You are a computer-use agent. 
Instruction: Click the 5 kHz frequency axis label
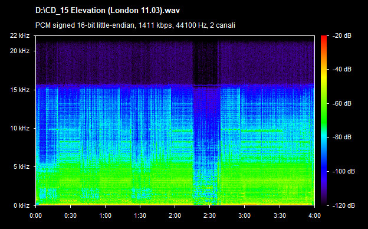tap(21, 167)
